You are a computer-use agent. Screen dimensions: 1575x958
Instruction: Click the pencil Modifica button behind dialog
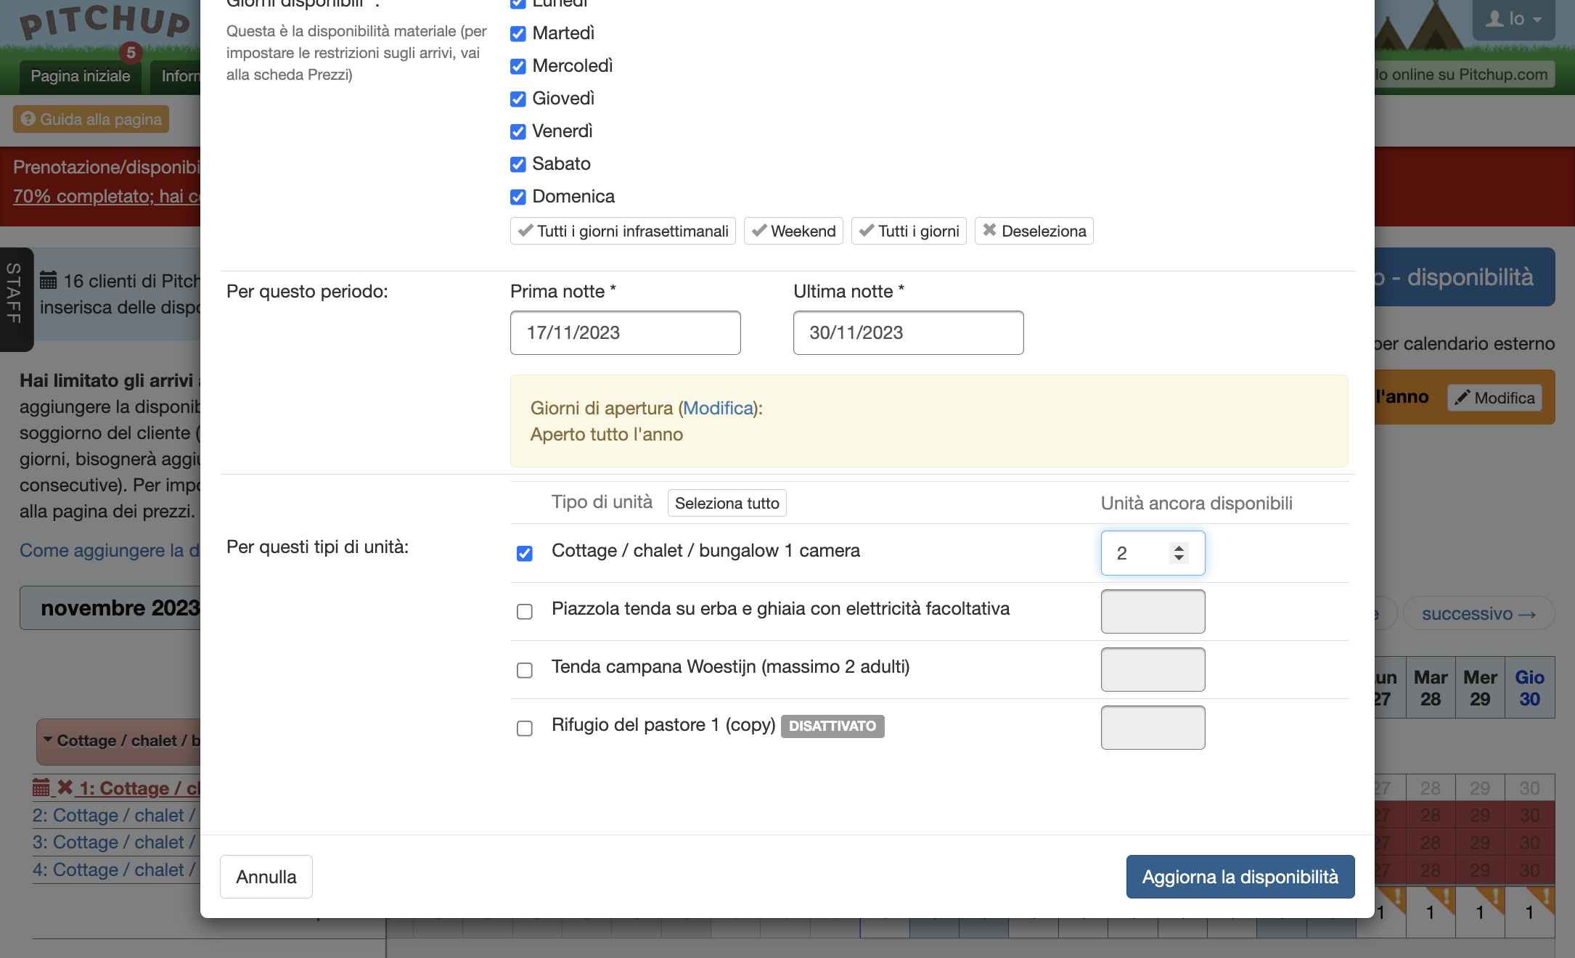tap(1494, 398)
